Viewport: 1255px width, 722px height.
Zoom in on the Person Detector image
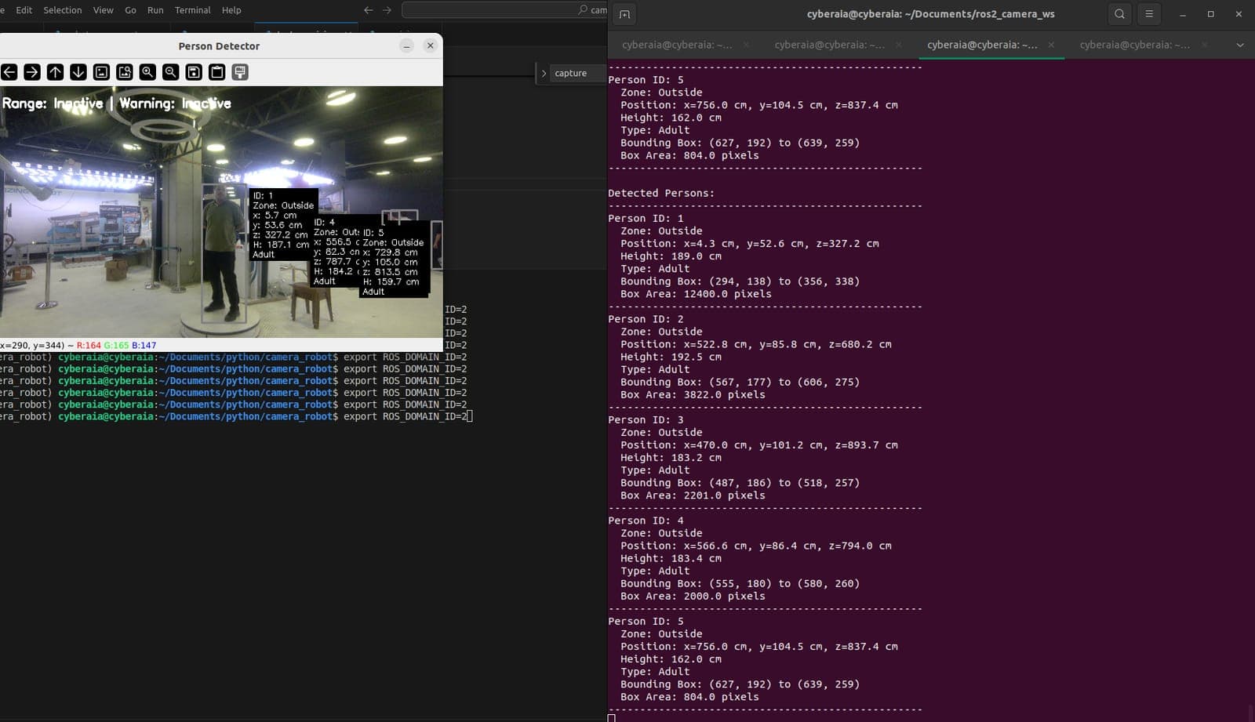147,72
